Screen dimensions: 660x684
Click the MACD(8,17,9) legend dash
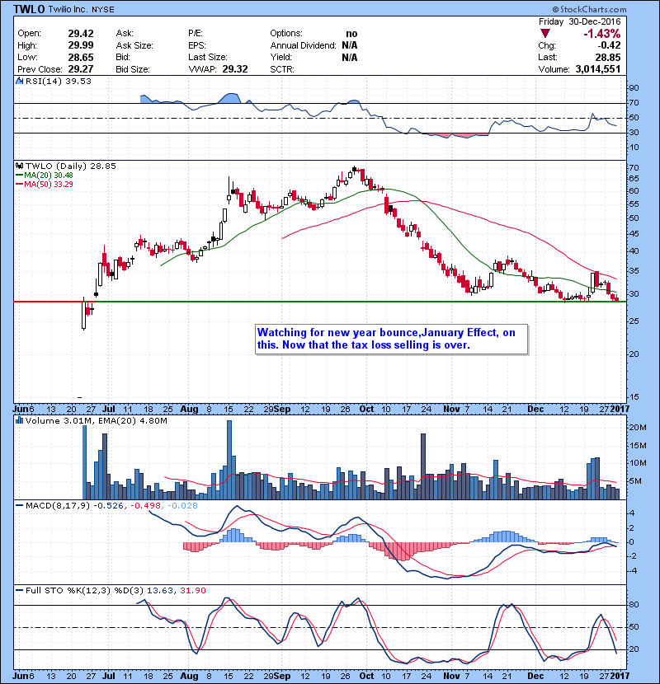point(19,506)
